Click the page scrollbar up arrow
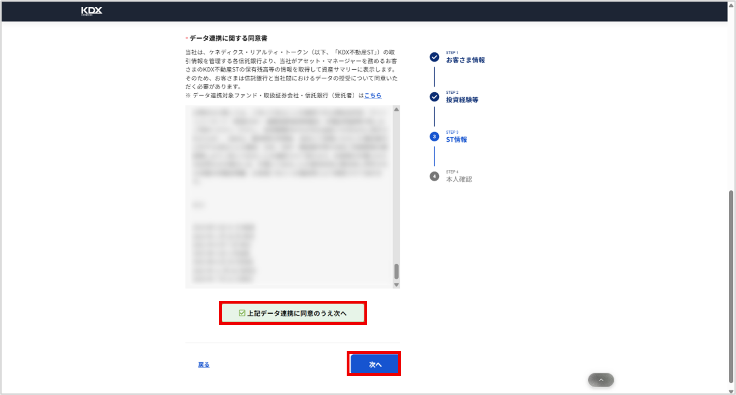 (731, 5)
